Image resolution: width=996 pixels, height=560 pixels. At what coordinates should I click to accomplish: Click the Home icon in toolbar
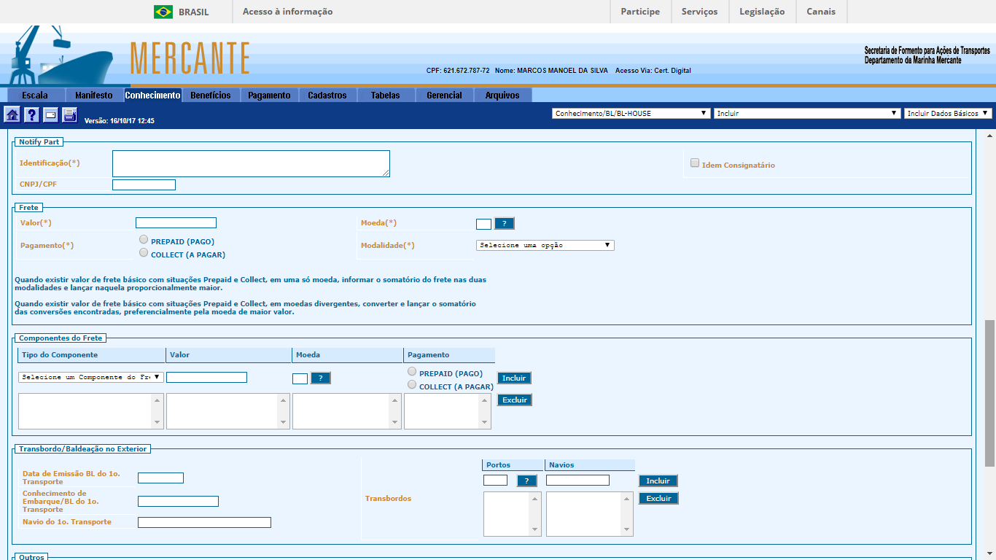tap(12, 114)
